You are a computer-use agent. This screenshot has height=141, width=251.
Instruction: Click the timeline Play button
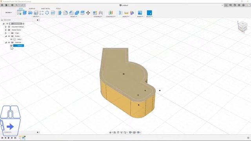9,138
